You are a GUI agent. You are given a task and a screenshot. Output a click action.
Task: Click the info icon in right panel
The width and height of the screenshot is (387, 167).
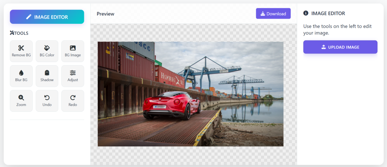click(306, 14)
